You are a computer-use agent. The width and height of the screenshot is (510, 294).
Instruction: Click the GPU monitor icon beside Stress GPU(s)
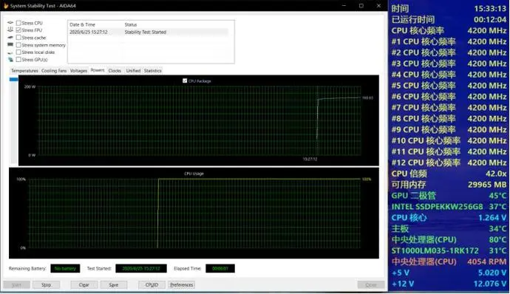[x=10, y=60]
